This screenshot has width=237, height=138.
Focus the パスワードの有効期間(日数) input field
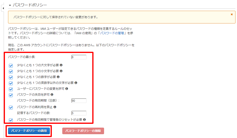tap(79, 101)
